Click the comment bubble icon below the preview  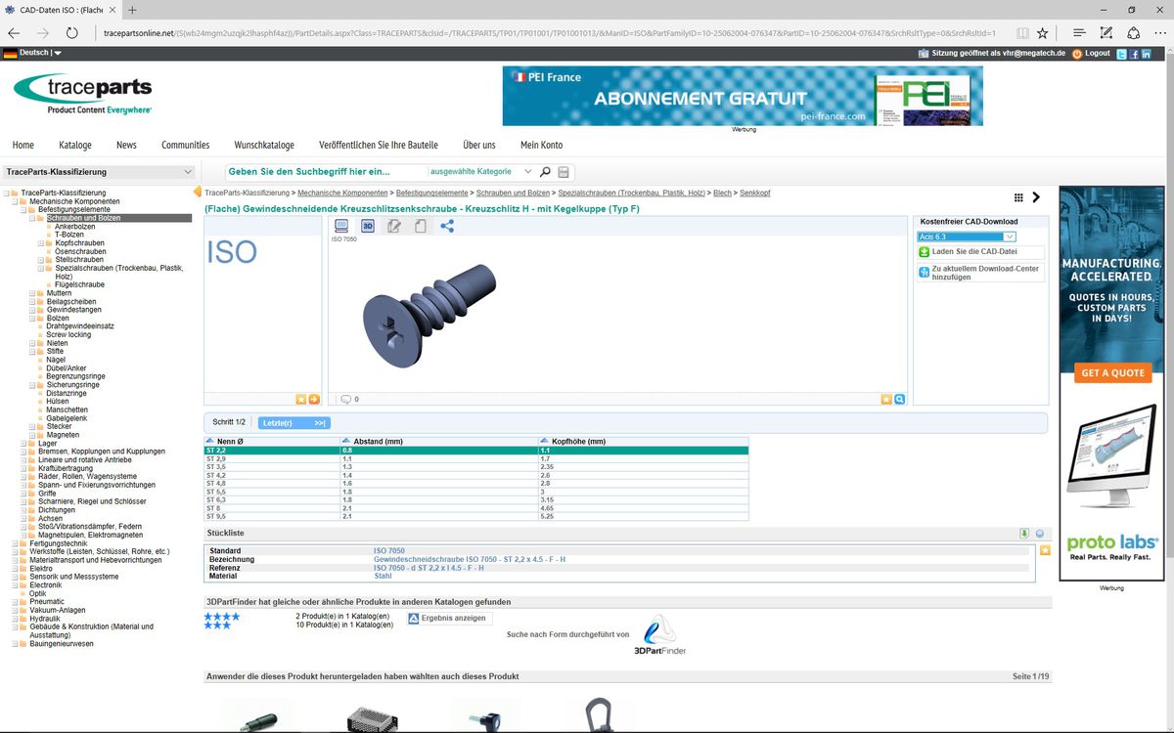345,399
